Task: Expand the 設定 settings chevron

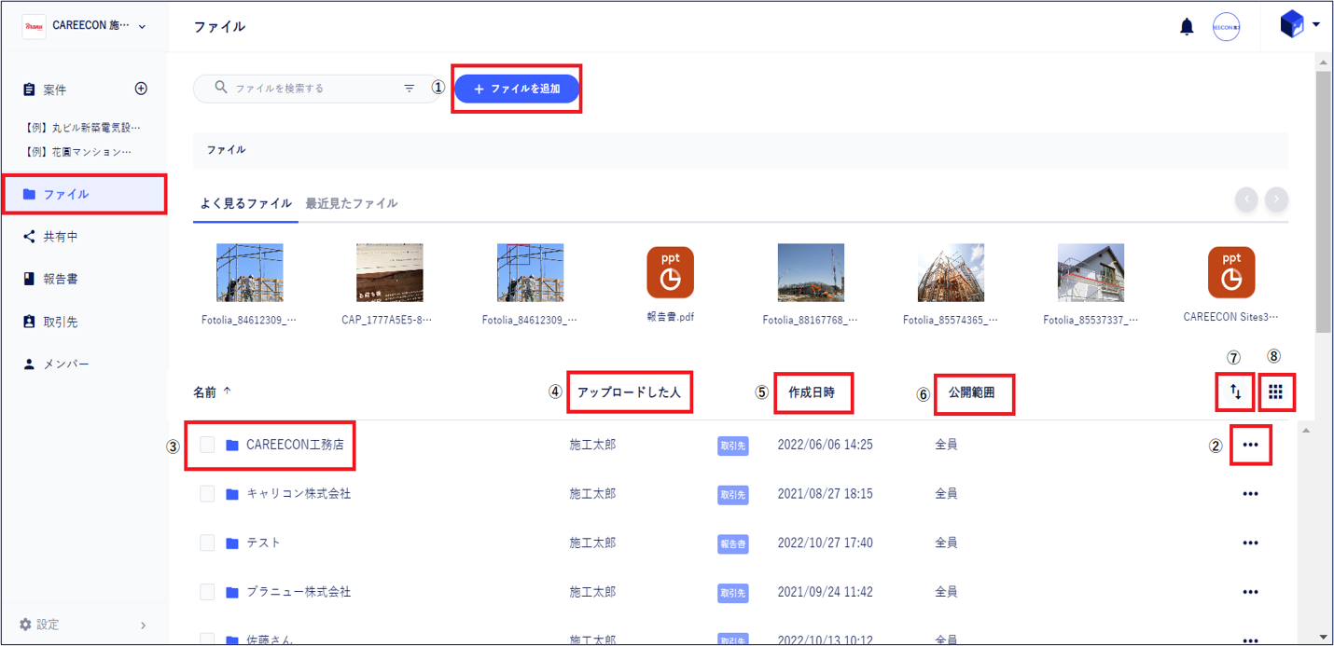Action: (x=143, y=625)
